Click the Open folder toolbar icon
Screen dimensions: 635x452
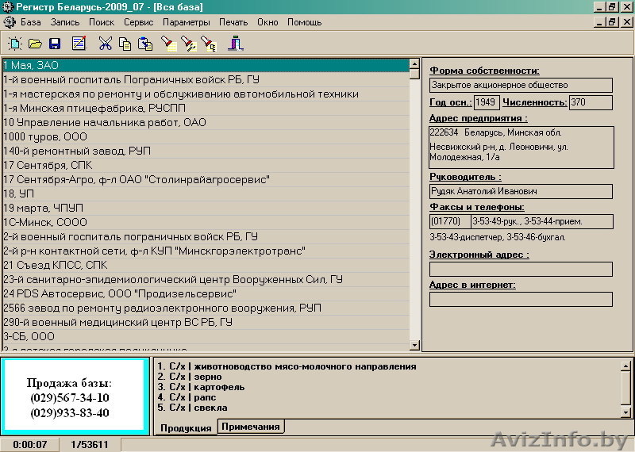(35, 44)
